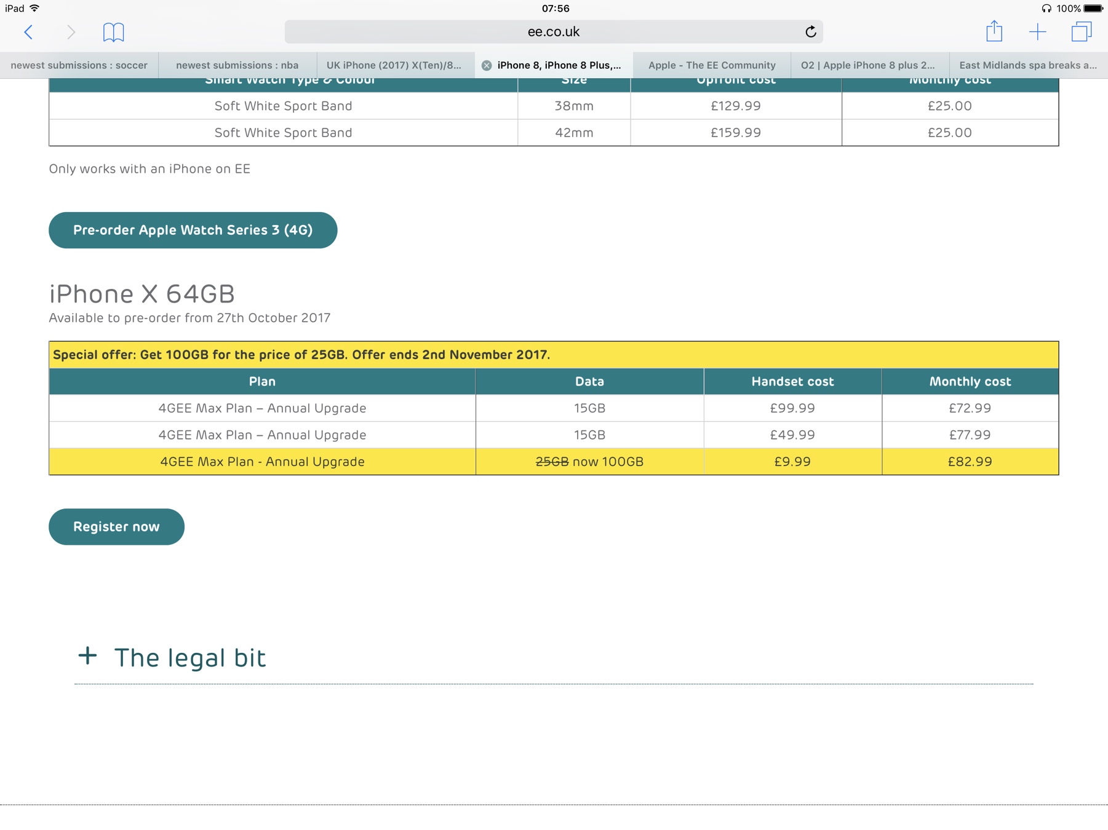
Task: Click the £159.99 upfront cost cell
Action: coord(736,133)
